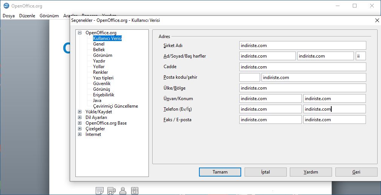The width and height of the screenshot is (381, 195).
Task: Open the Dosya menu
Action: [9, 16]
